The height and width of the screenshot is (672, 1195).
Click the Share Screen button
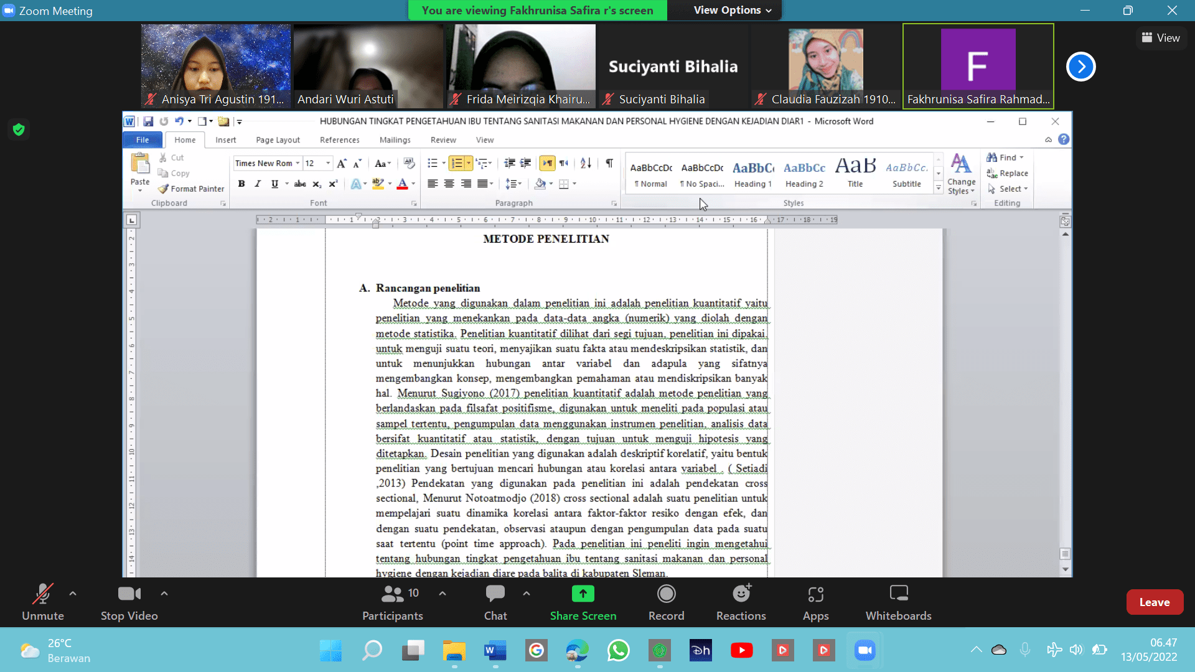pyautogui.click(x=583, y=602)
